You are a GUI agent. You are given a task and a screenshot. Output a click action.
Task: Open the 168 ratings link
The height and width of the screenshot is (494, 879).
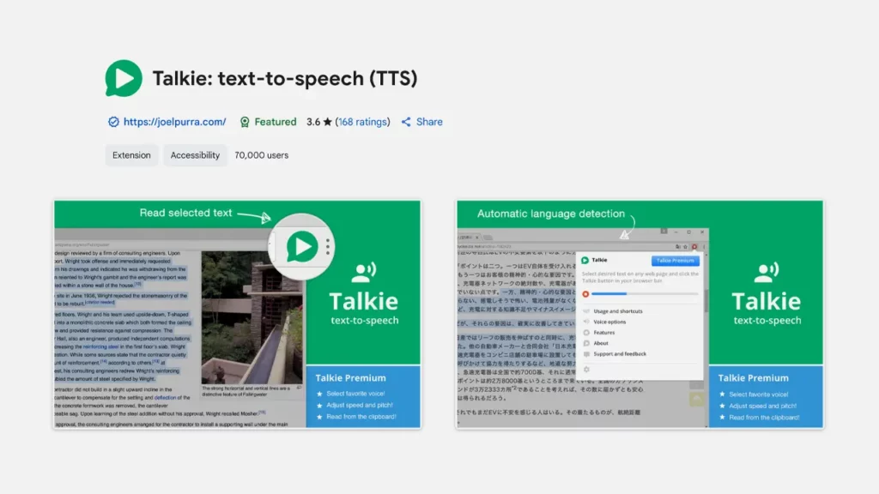coord(363,122)
